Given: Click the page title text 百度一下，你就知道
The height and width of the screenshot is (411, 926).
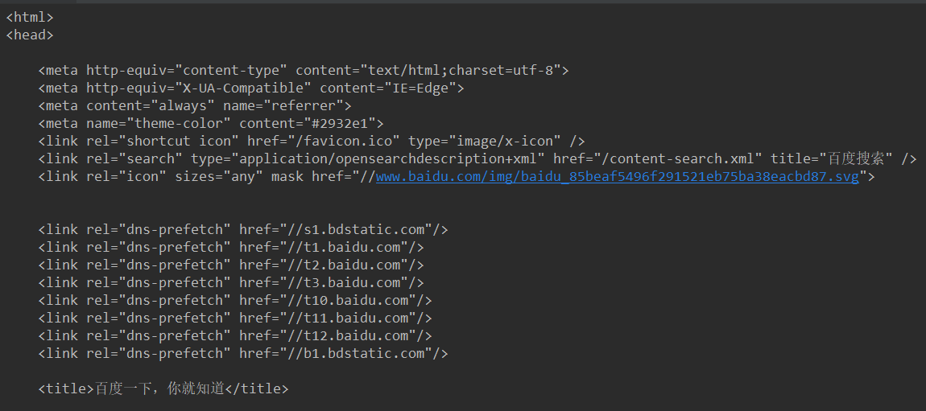Looking at the screenshot, I should (159, 389).
